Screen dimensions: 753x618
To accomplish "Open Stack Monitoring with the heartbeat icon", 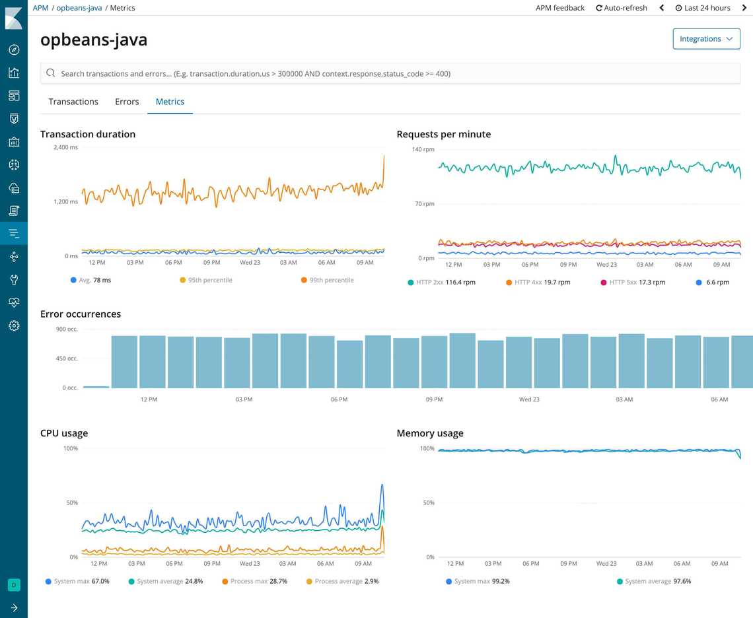I will tap(14, 302).
